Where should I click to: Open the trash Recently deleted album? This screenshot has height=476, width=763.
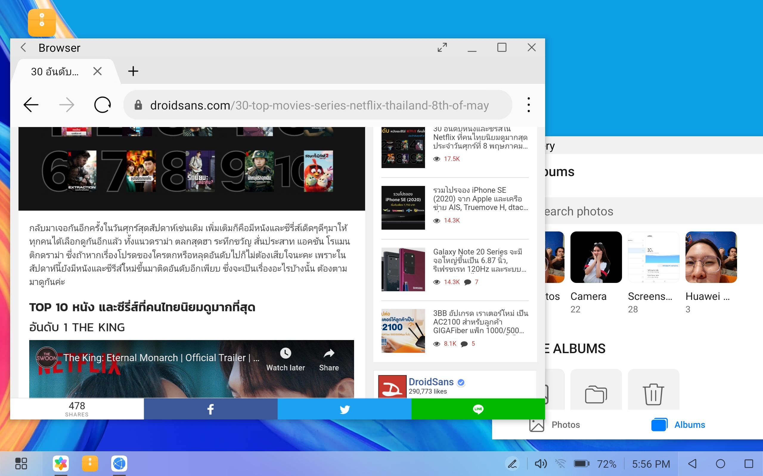point(654,389)
